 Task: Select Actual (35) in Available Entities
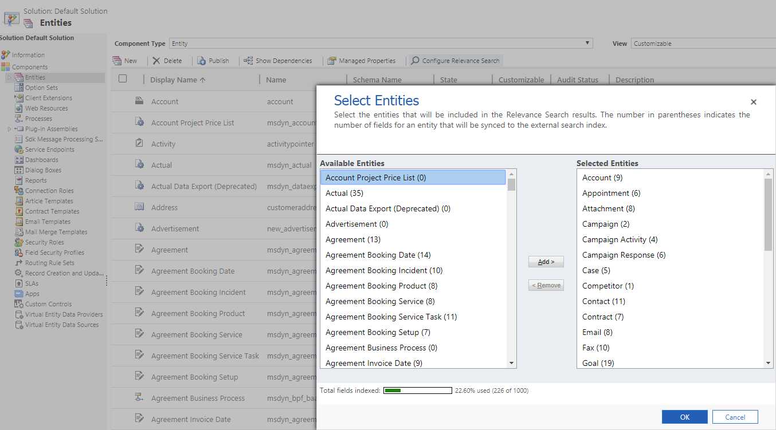[413, 193]
